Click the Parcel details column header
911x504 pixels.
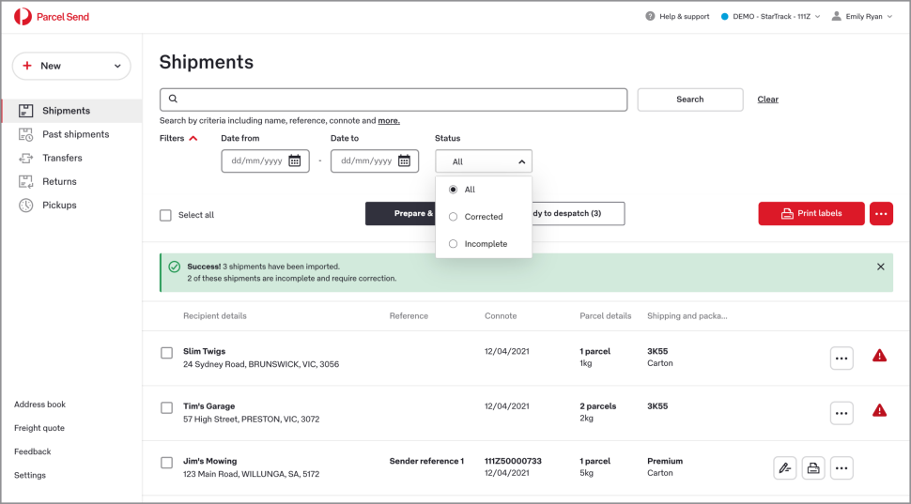pos(606,316)
